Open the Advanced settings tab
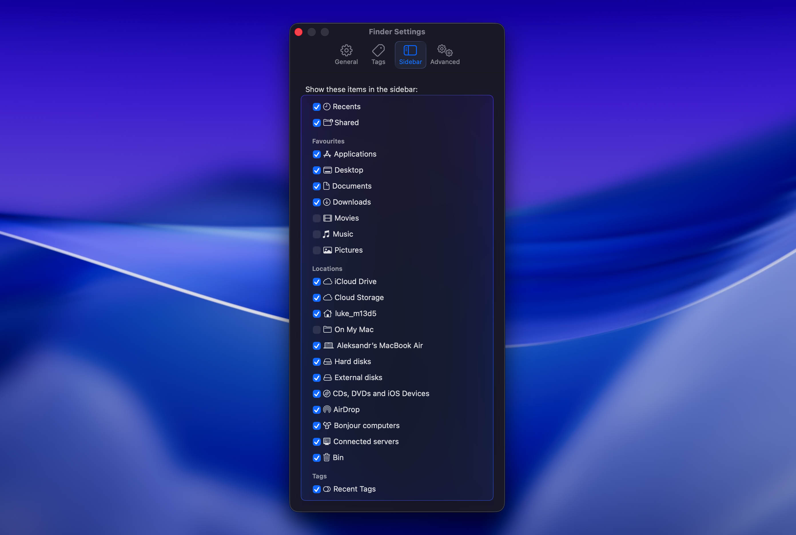Image resolution: width=796 pixels, height=535 pixels. point(445,55)
